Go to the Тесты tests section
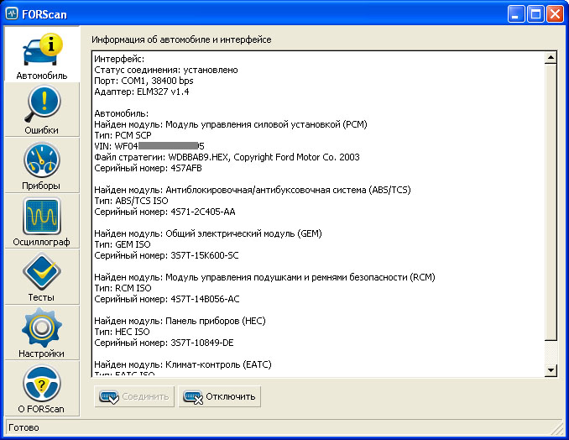Viewport: 569px width, 440px height. [x=41, y=277]
